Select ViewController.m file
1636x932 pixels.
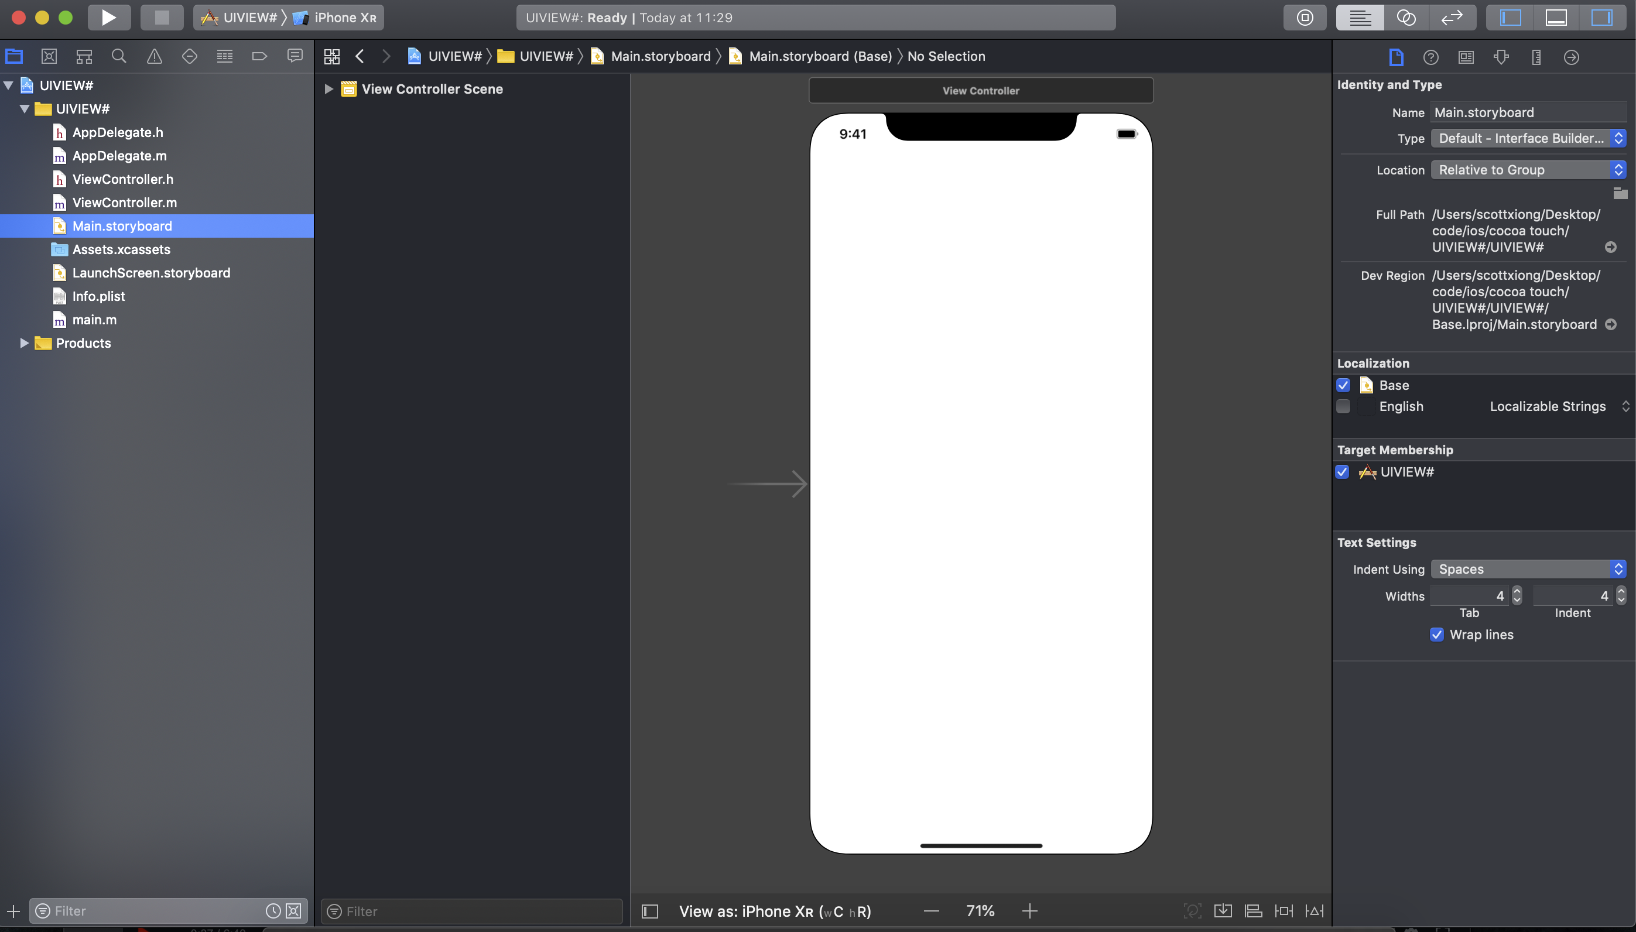coord(125,203)
